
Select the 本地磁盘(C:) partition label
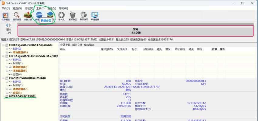point(20,89)
